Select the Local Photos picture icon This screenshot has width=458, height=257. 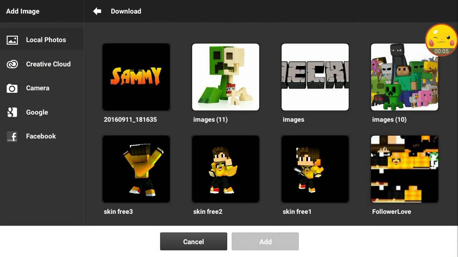click(12, 40)
